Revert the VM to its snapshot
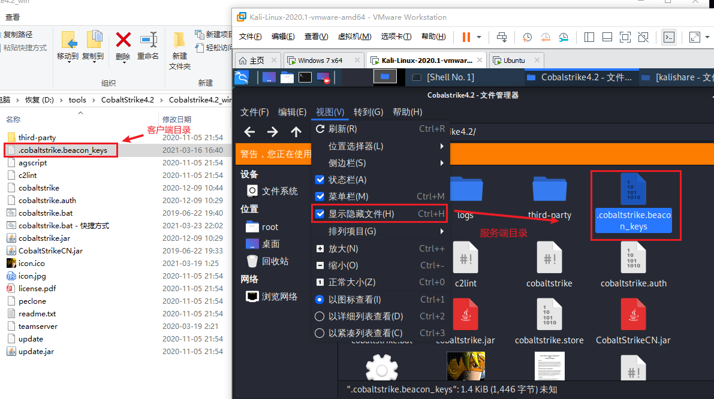 pos(545,37)
